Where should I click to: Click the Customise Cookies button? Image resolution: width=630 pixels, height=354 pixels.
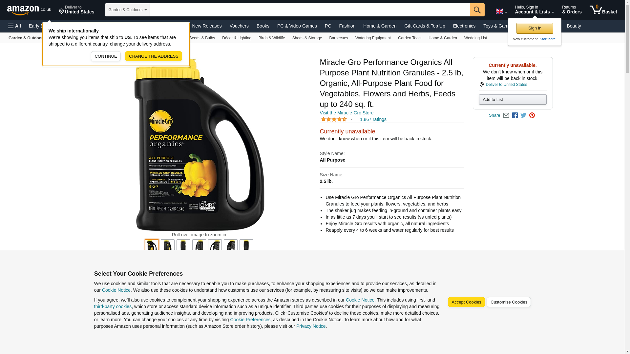tap(509, 302)
